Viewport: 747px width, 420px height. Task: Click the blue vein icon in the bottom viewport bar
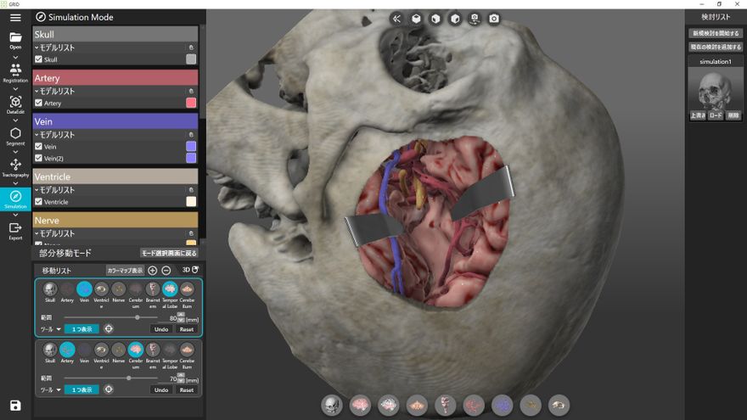click(x=503, y=406)
